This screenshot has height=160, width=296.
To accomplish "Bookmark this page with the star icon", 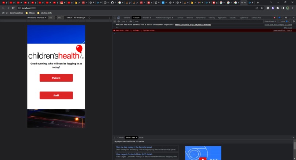I will pos(262,8).
